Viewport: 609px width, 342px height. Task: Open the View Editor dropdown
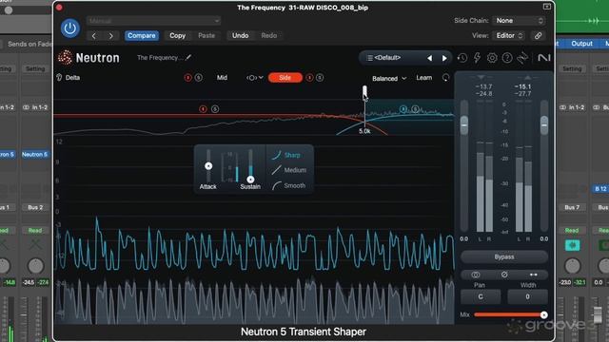point(509,36)
